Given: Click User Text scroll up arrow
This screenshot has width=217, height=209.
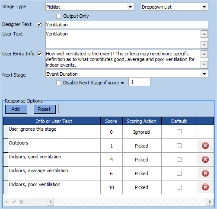Looking at the screenshot, I should click(204, 34).
